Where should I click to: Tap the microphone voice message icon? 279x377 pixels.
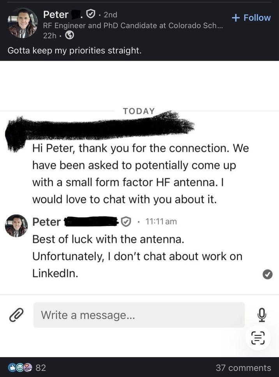[x=263, y=315]
